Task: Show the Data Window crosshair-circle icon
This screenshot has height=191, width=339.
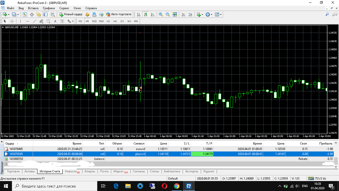Action: pyautogui.click(x=32, y=14)
